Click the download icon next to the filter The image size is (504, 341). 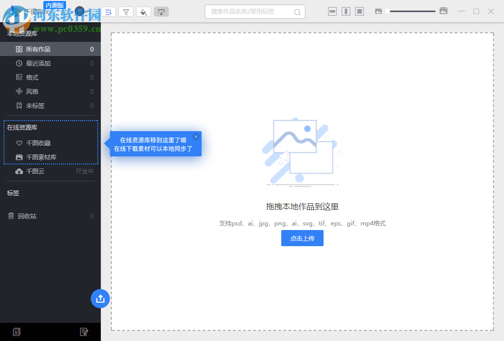click(161, 11)
